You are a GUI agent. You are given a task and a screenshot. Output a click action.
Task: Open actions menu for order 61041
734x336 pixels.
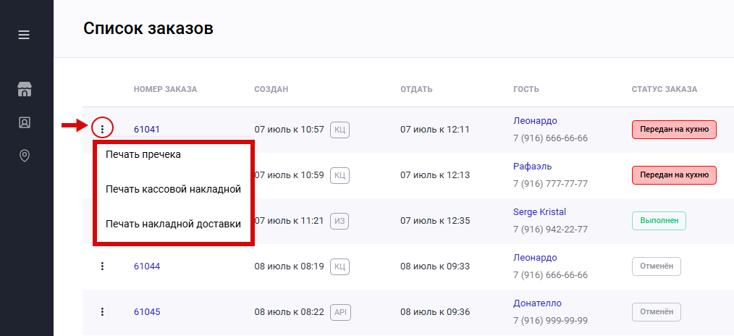(x=103, y=129)
